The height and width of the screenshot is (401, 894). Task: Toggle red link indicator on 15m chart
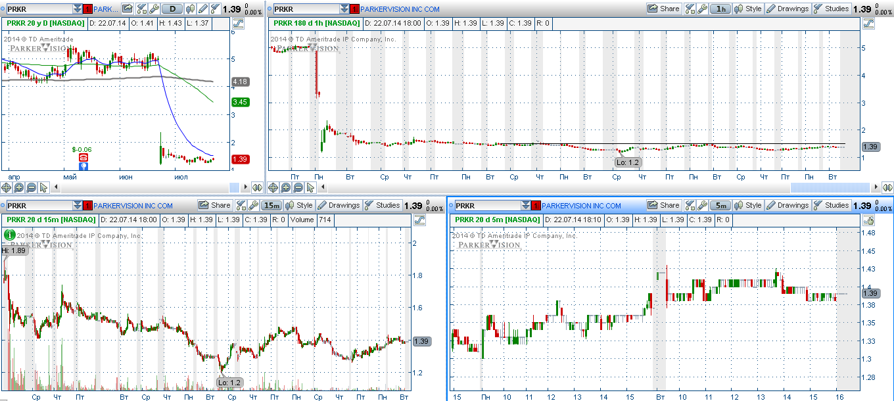click(88, 206)
